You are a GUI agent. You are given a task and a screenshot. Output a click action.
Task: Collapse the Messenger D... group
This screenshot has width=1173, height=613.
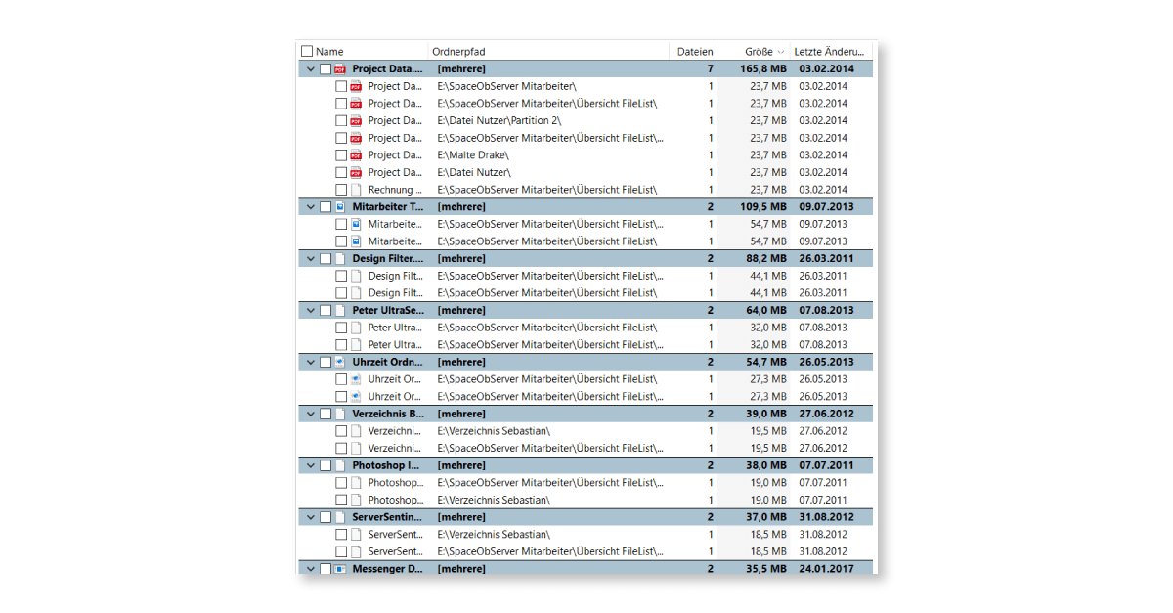point(311,569)
